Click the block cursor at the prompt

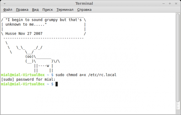[56, 84]
